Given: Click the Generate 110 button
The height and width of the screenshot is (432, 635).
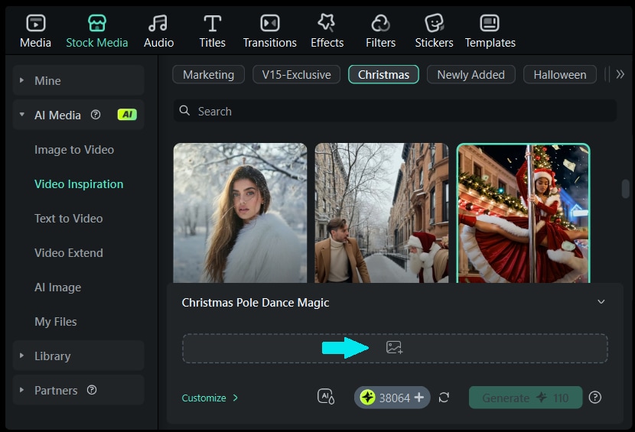Looking at the screenshot, I should coord(526,398).
